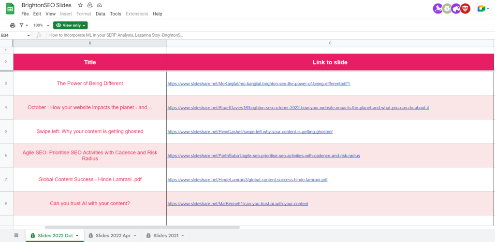The width and height of the screenshot is (495, 242).
Task: Select cell Swipe left: Why your content
Action: [90, 131]
